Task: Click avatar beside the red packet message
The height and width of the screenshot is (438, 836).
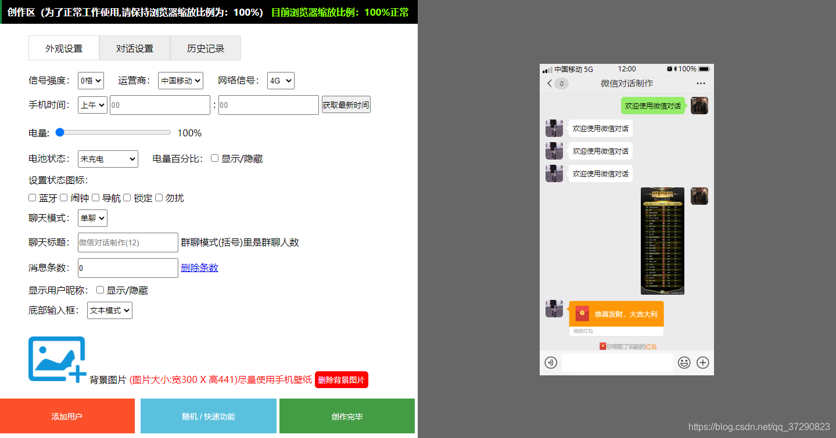Action: 554,309
